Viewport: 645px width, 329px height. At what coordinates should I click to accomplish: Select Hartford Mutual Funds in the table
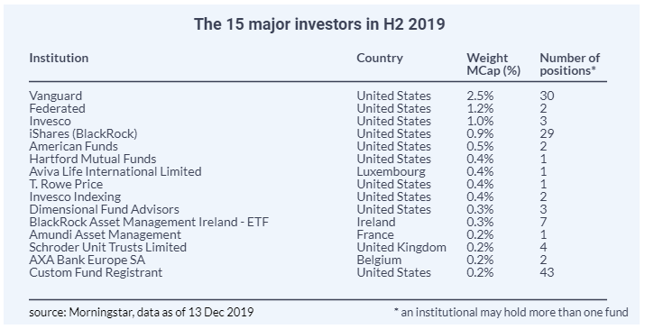click(x=93, y=160)
